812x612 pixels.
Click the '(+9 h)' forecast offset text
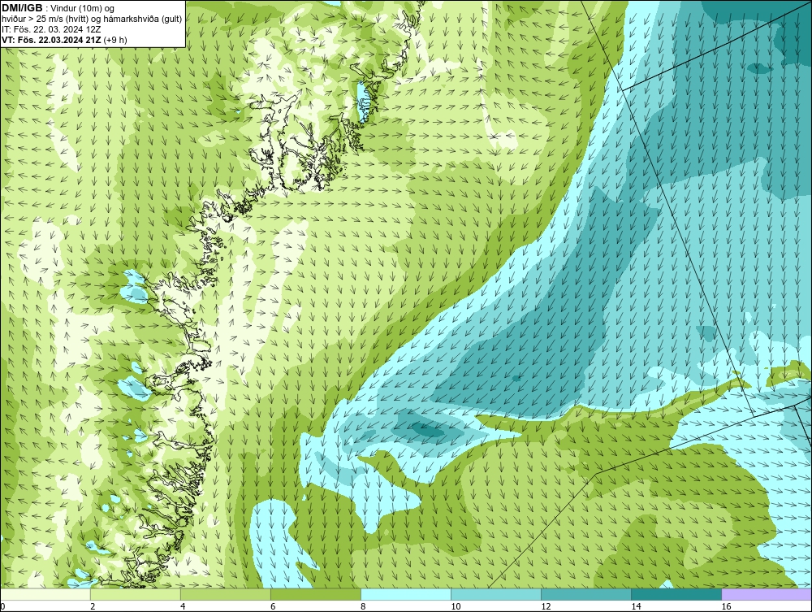(x=115, y=40)
